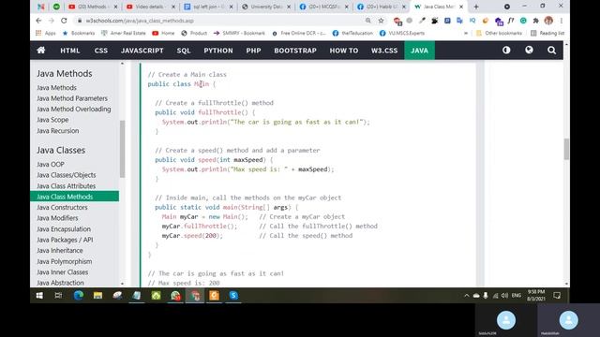
Task: Select highlighted Java Class Methods link
Action: (x=74, y=197)
